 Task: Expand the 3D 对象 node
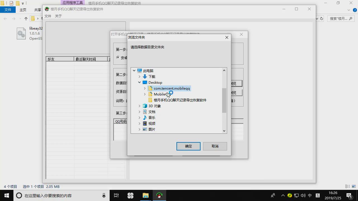point(140,106)
